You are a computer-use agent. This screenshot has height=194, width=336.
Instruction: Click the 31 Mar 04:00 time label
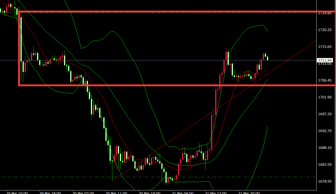183,193
